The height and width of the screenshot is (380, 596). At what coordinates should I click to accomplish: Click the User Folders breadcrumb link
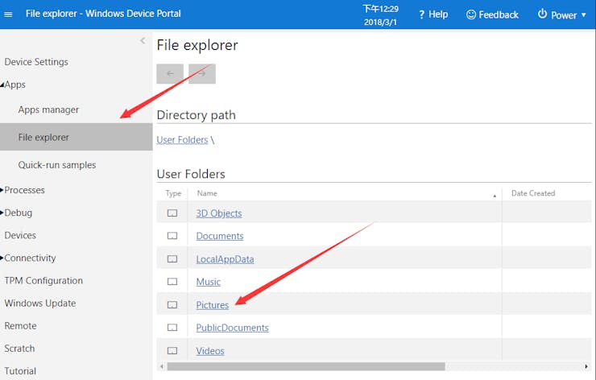[183, 140]
